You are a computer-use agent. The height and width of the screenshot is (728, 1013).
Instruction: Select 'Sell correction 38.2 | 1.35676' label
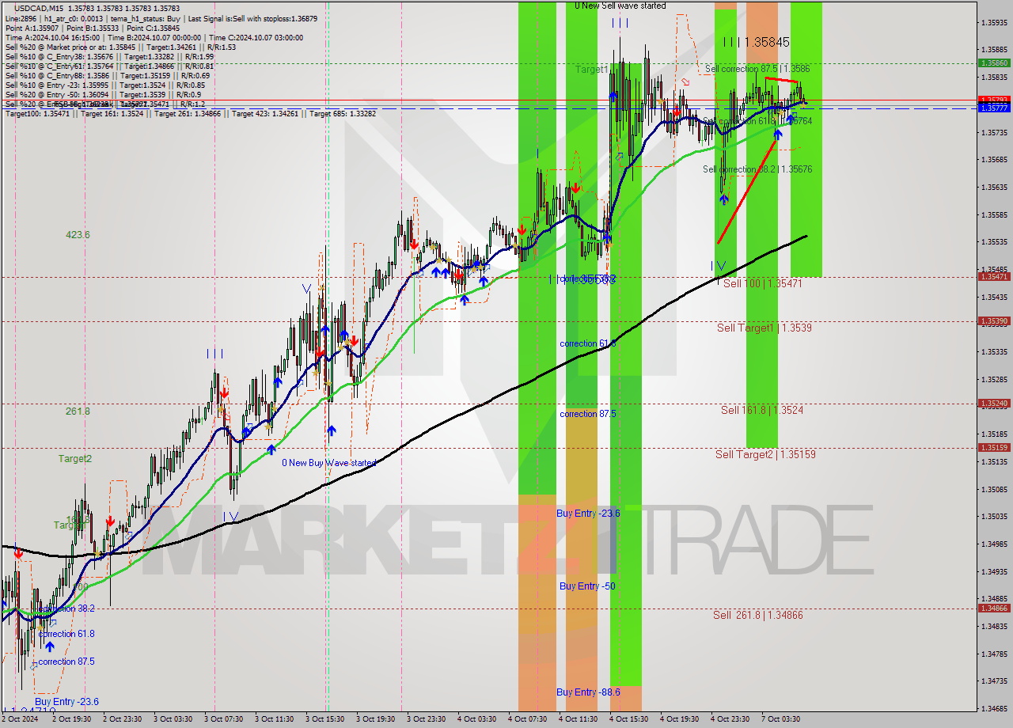(x=757, y=169)
